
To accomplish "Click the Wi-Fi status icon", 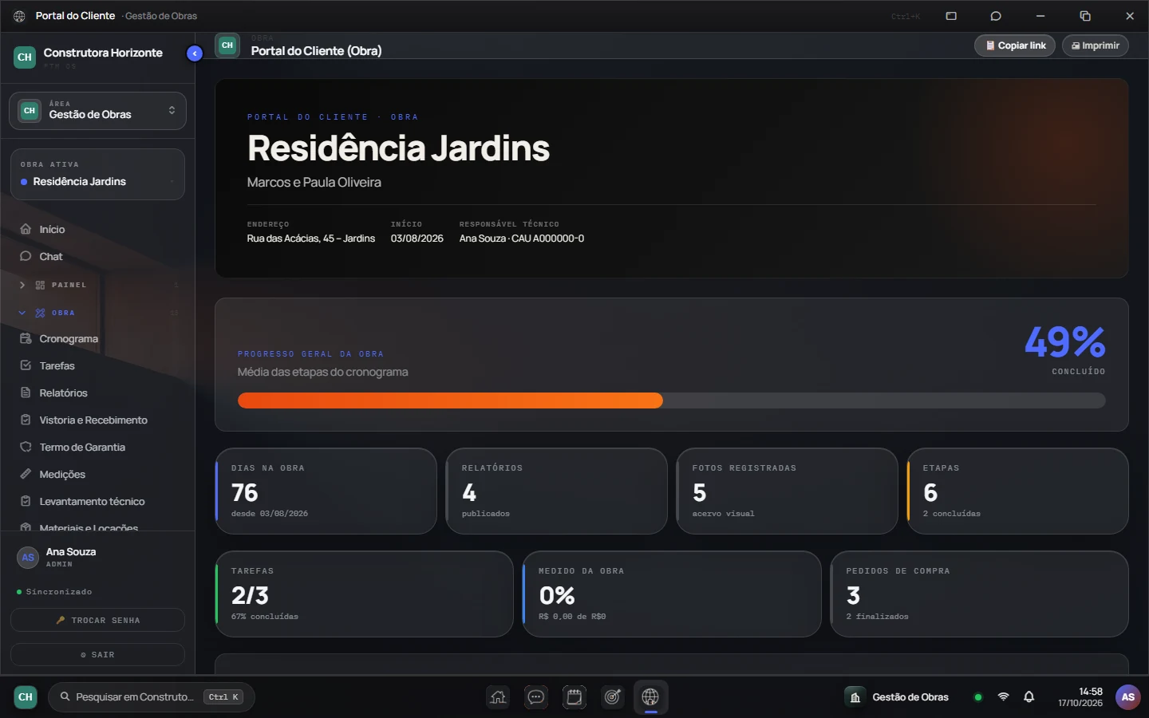I will [x=1004, y=697].
